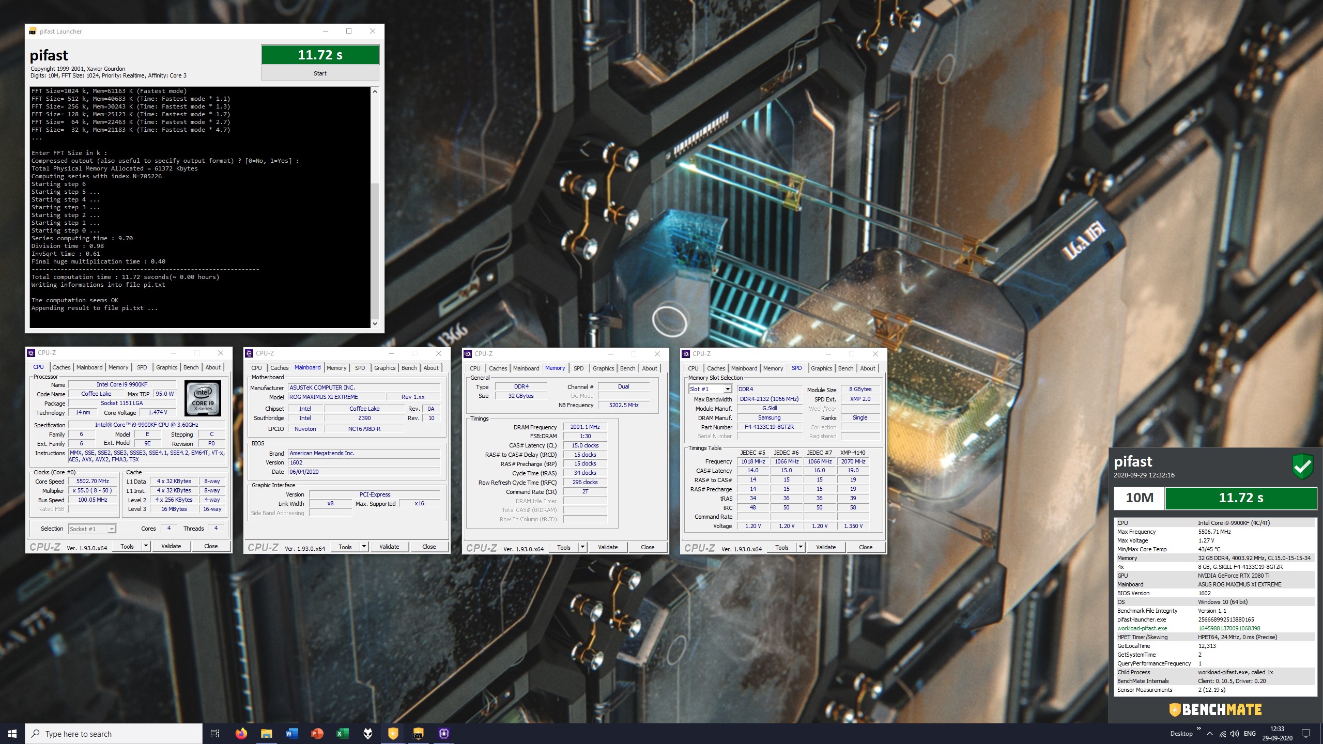Click the pifast Launcher title bar icon
Viewport: 1323px width, 744px height.
click(33, 32)
